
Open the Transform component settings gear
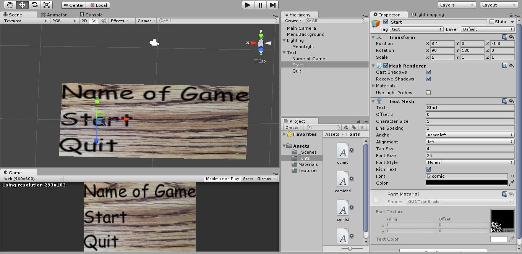[512, 37]
